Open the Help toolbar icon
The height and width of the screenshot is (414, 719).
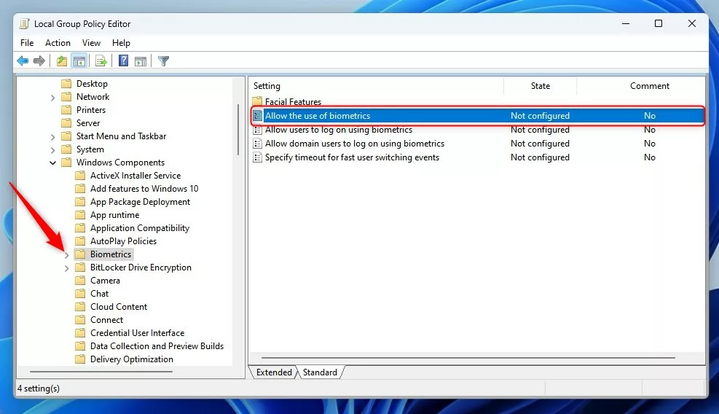pos(123,60)
